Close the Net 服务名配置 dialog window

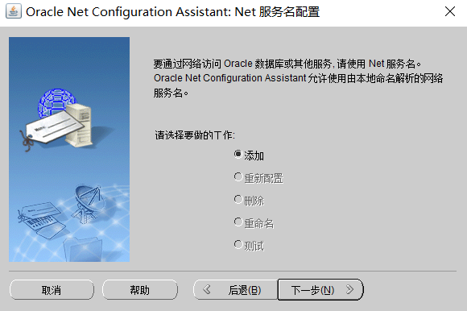point(450,11)
